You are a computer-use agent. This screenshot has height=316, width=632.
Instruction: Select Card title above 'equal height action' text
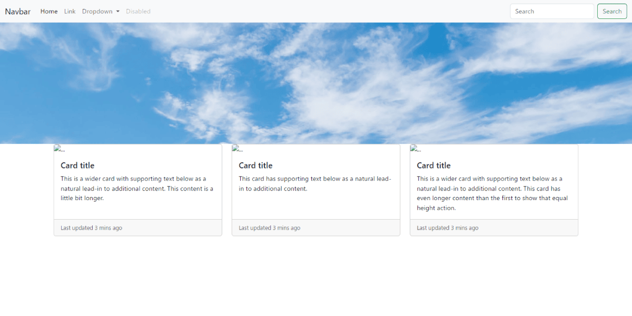point(433,165)
